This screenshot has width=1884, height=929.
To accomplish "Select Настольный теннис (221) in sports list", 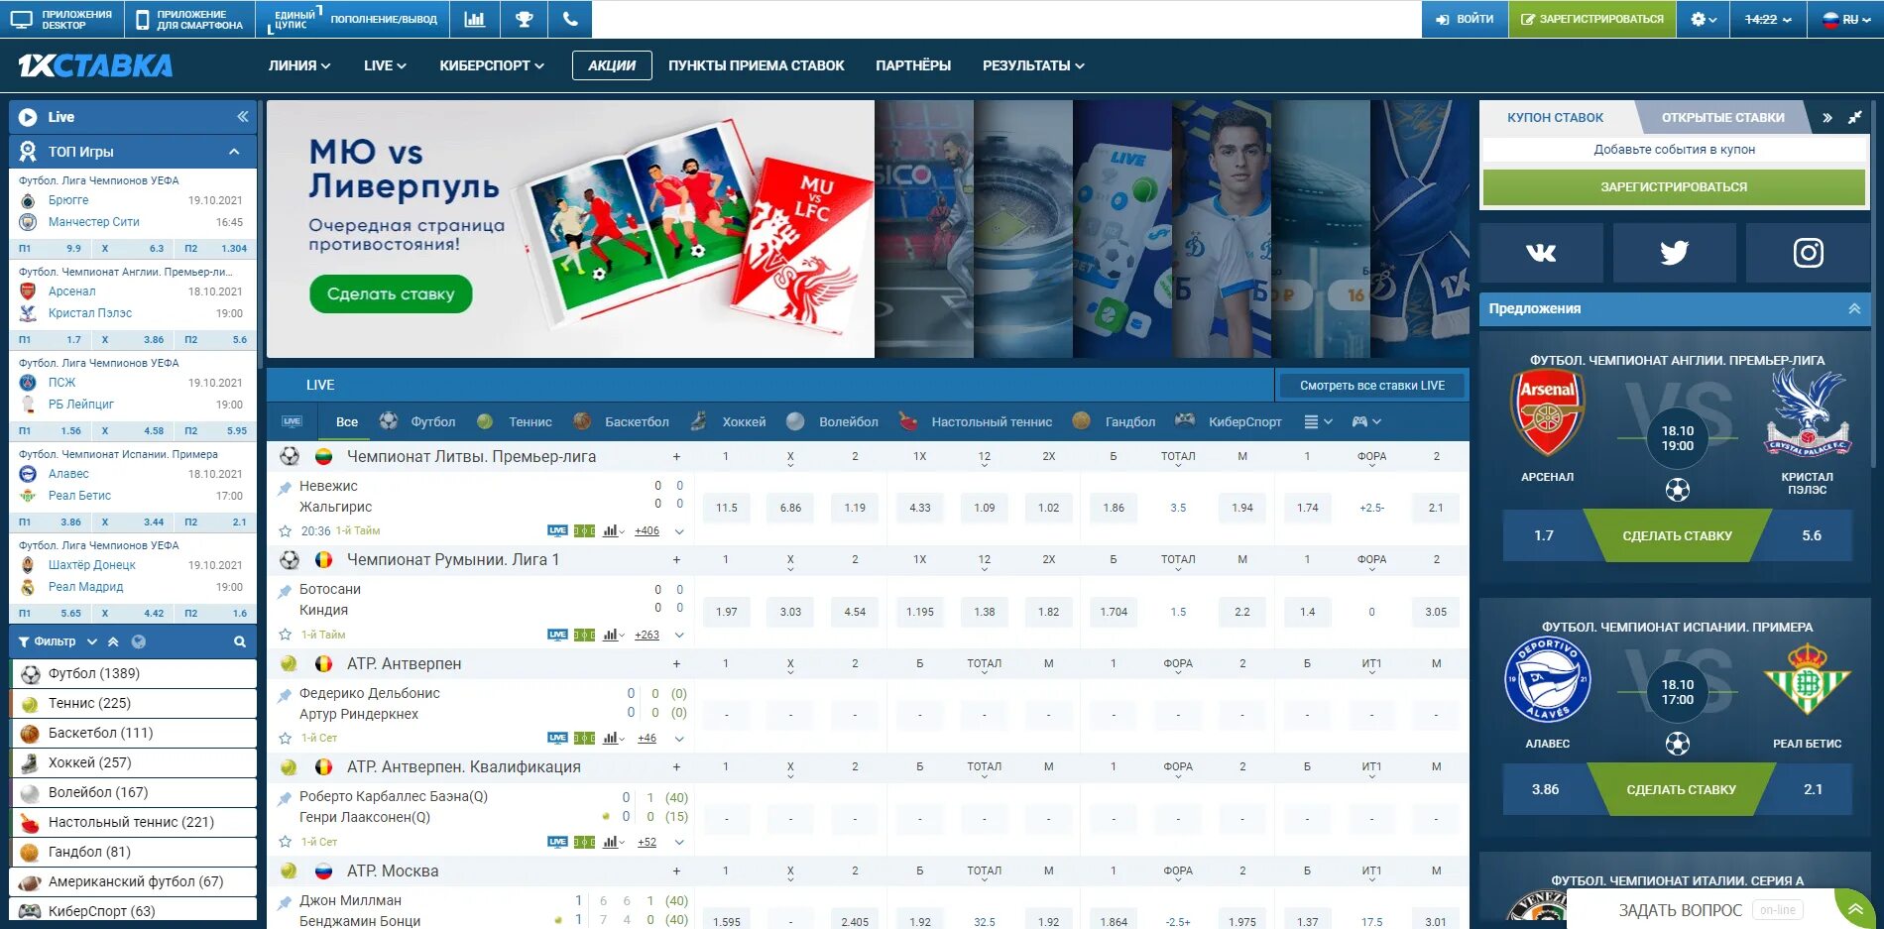I will click(133, 822).
